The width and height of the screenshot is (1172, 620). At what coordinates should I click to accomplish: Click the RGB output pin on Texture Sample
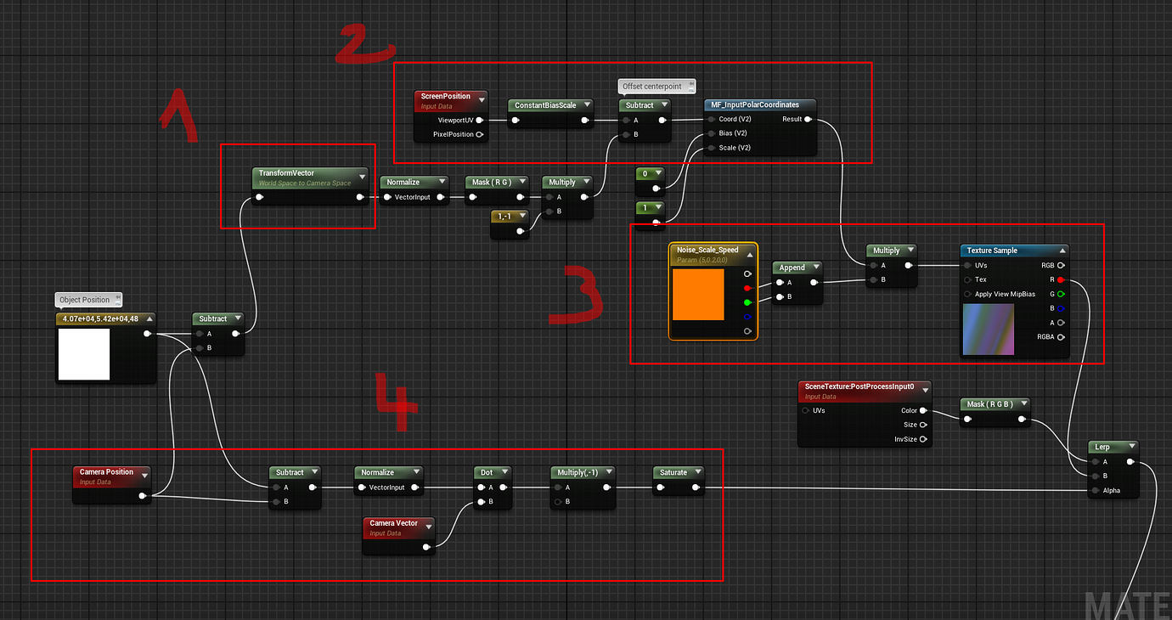point(1062,264)
